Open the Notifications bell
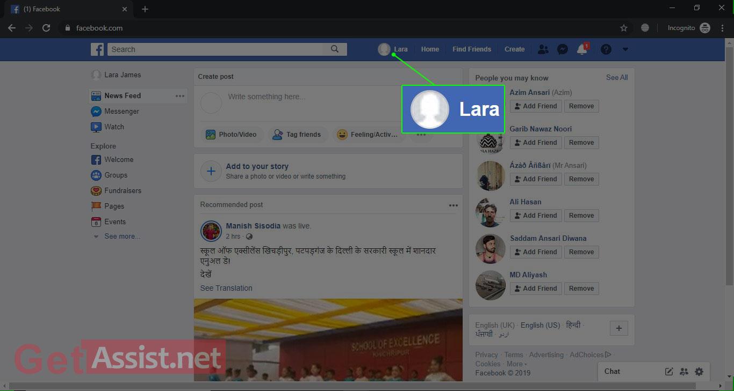This screenshot has height=391, width=734. tap(582, 49)
